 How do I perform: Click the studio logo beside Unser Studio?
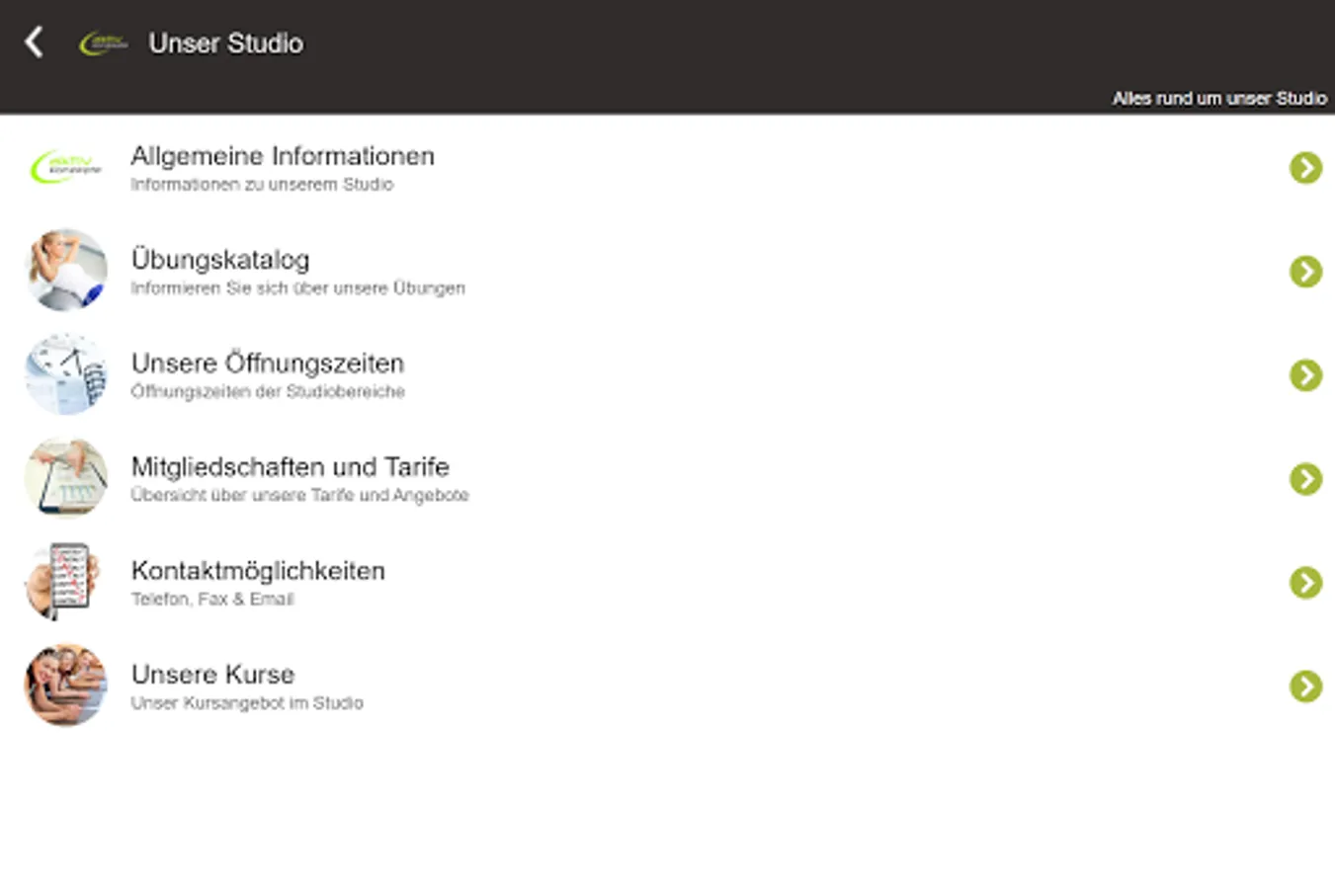[x=103, y=43]
